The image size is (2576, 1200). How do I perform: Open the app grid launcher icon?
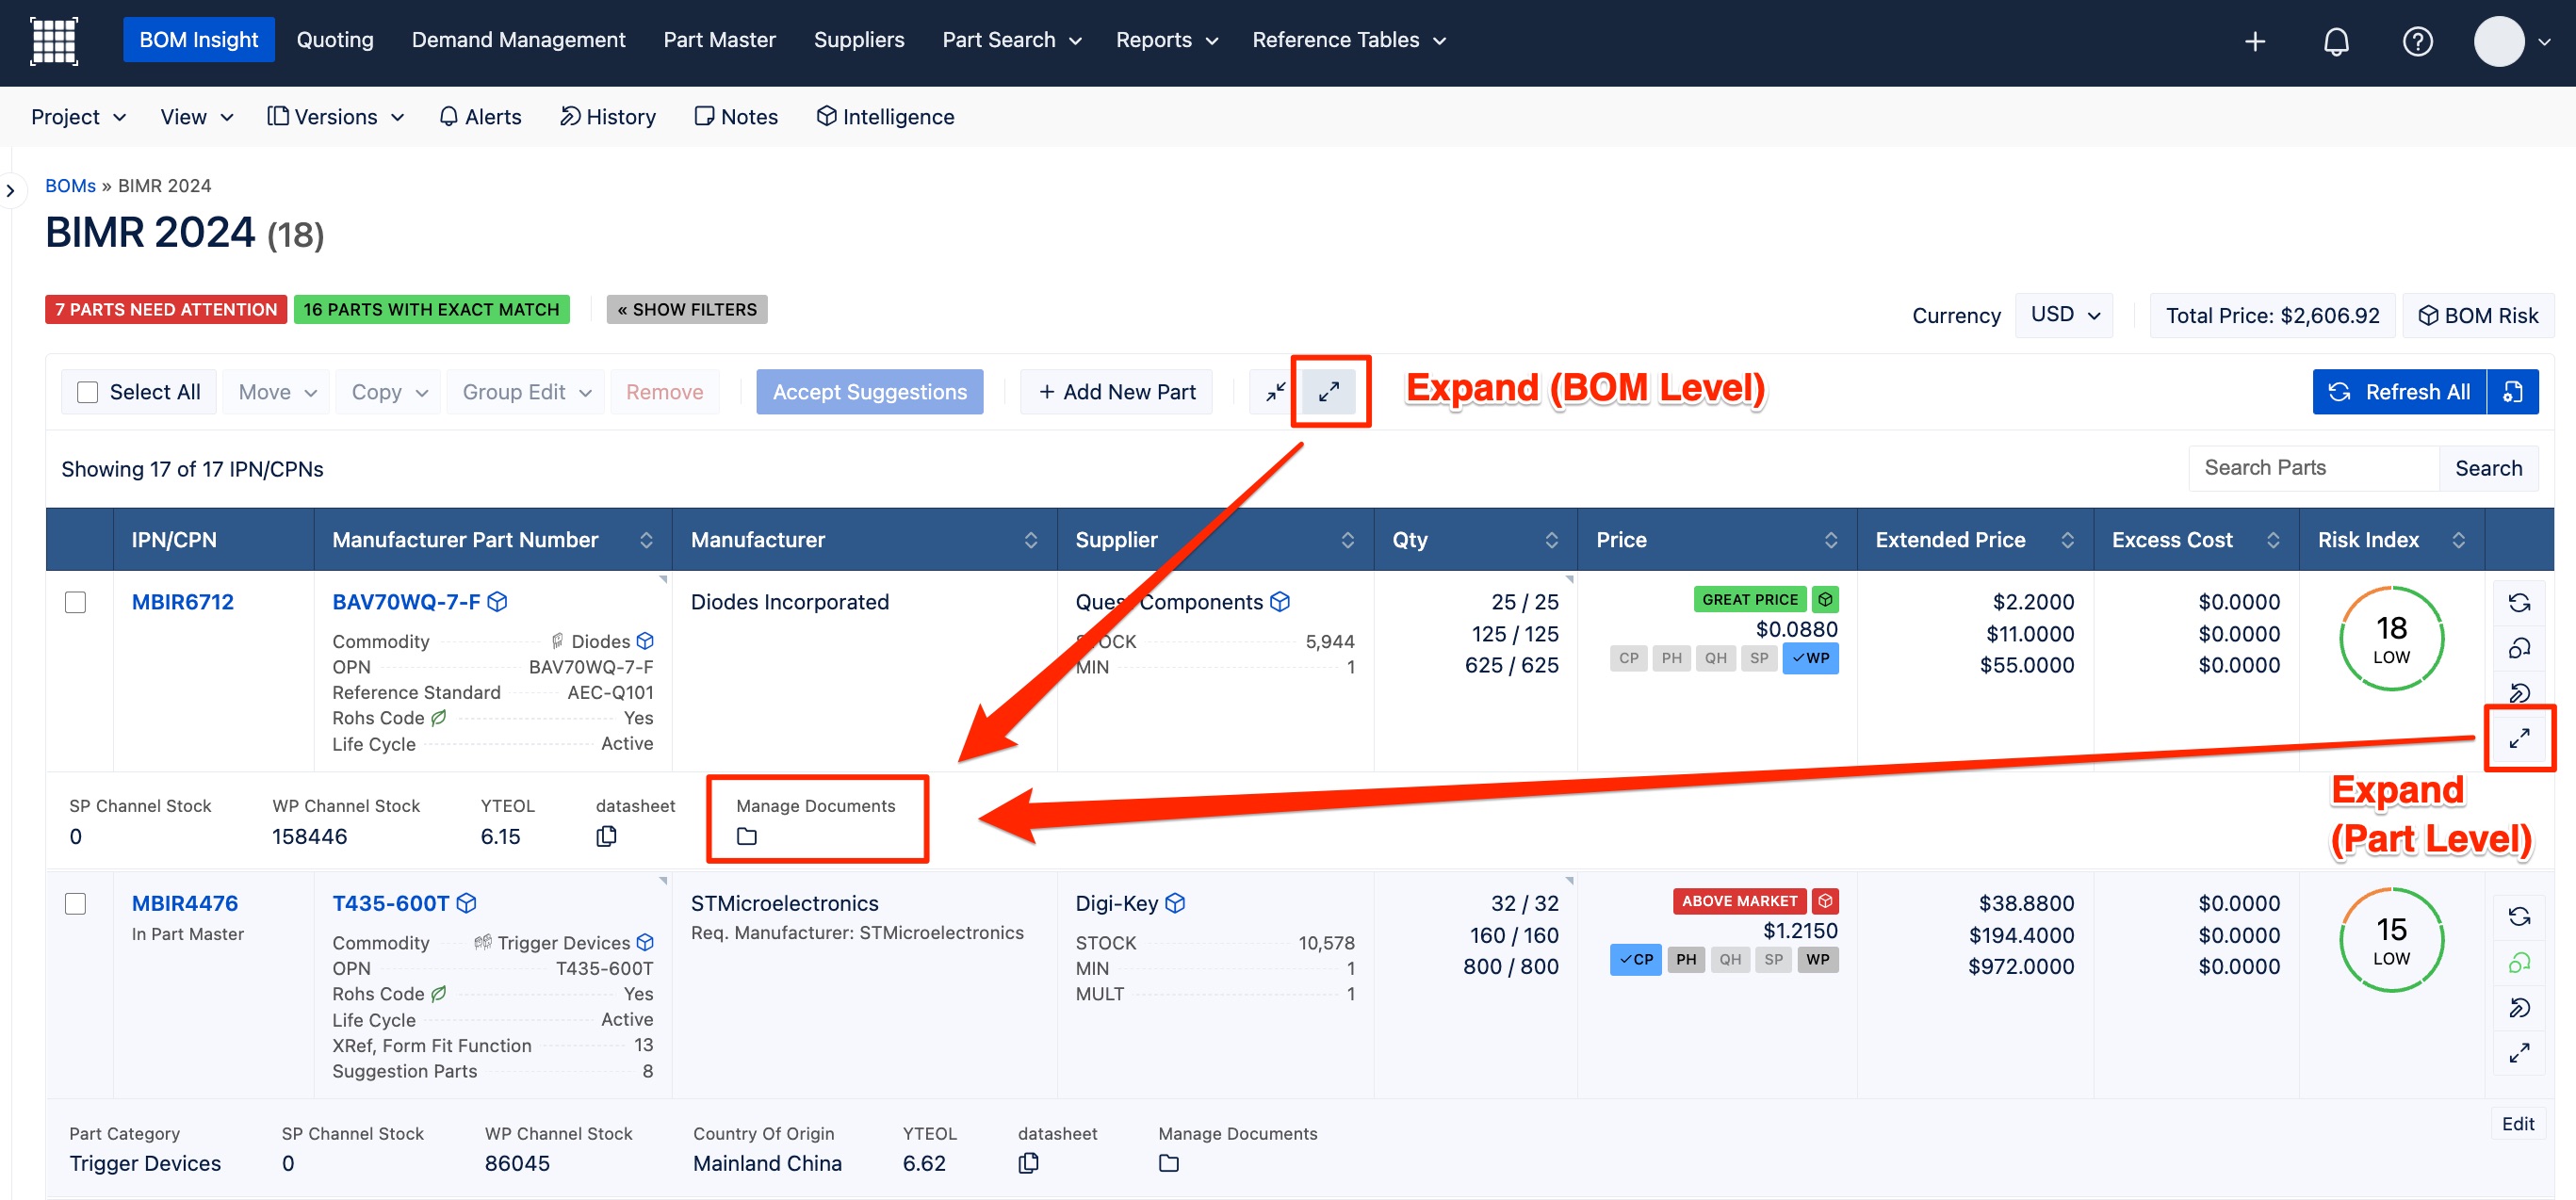pyautogui.click(x=54, y=41)
